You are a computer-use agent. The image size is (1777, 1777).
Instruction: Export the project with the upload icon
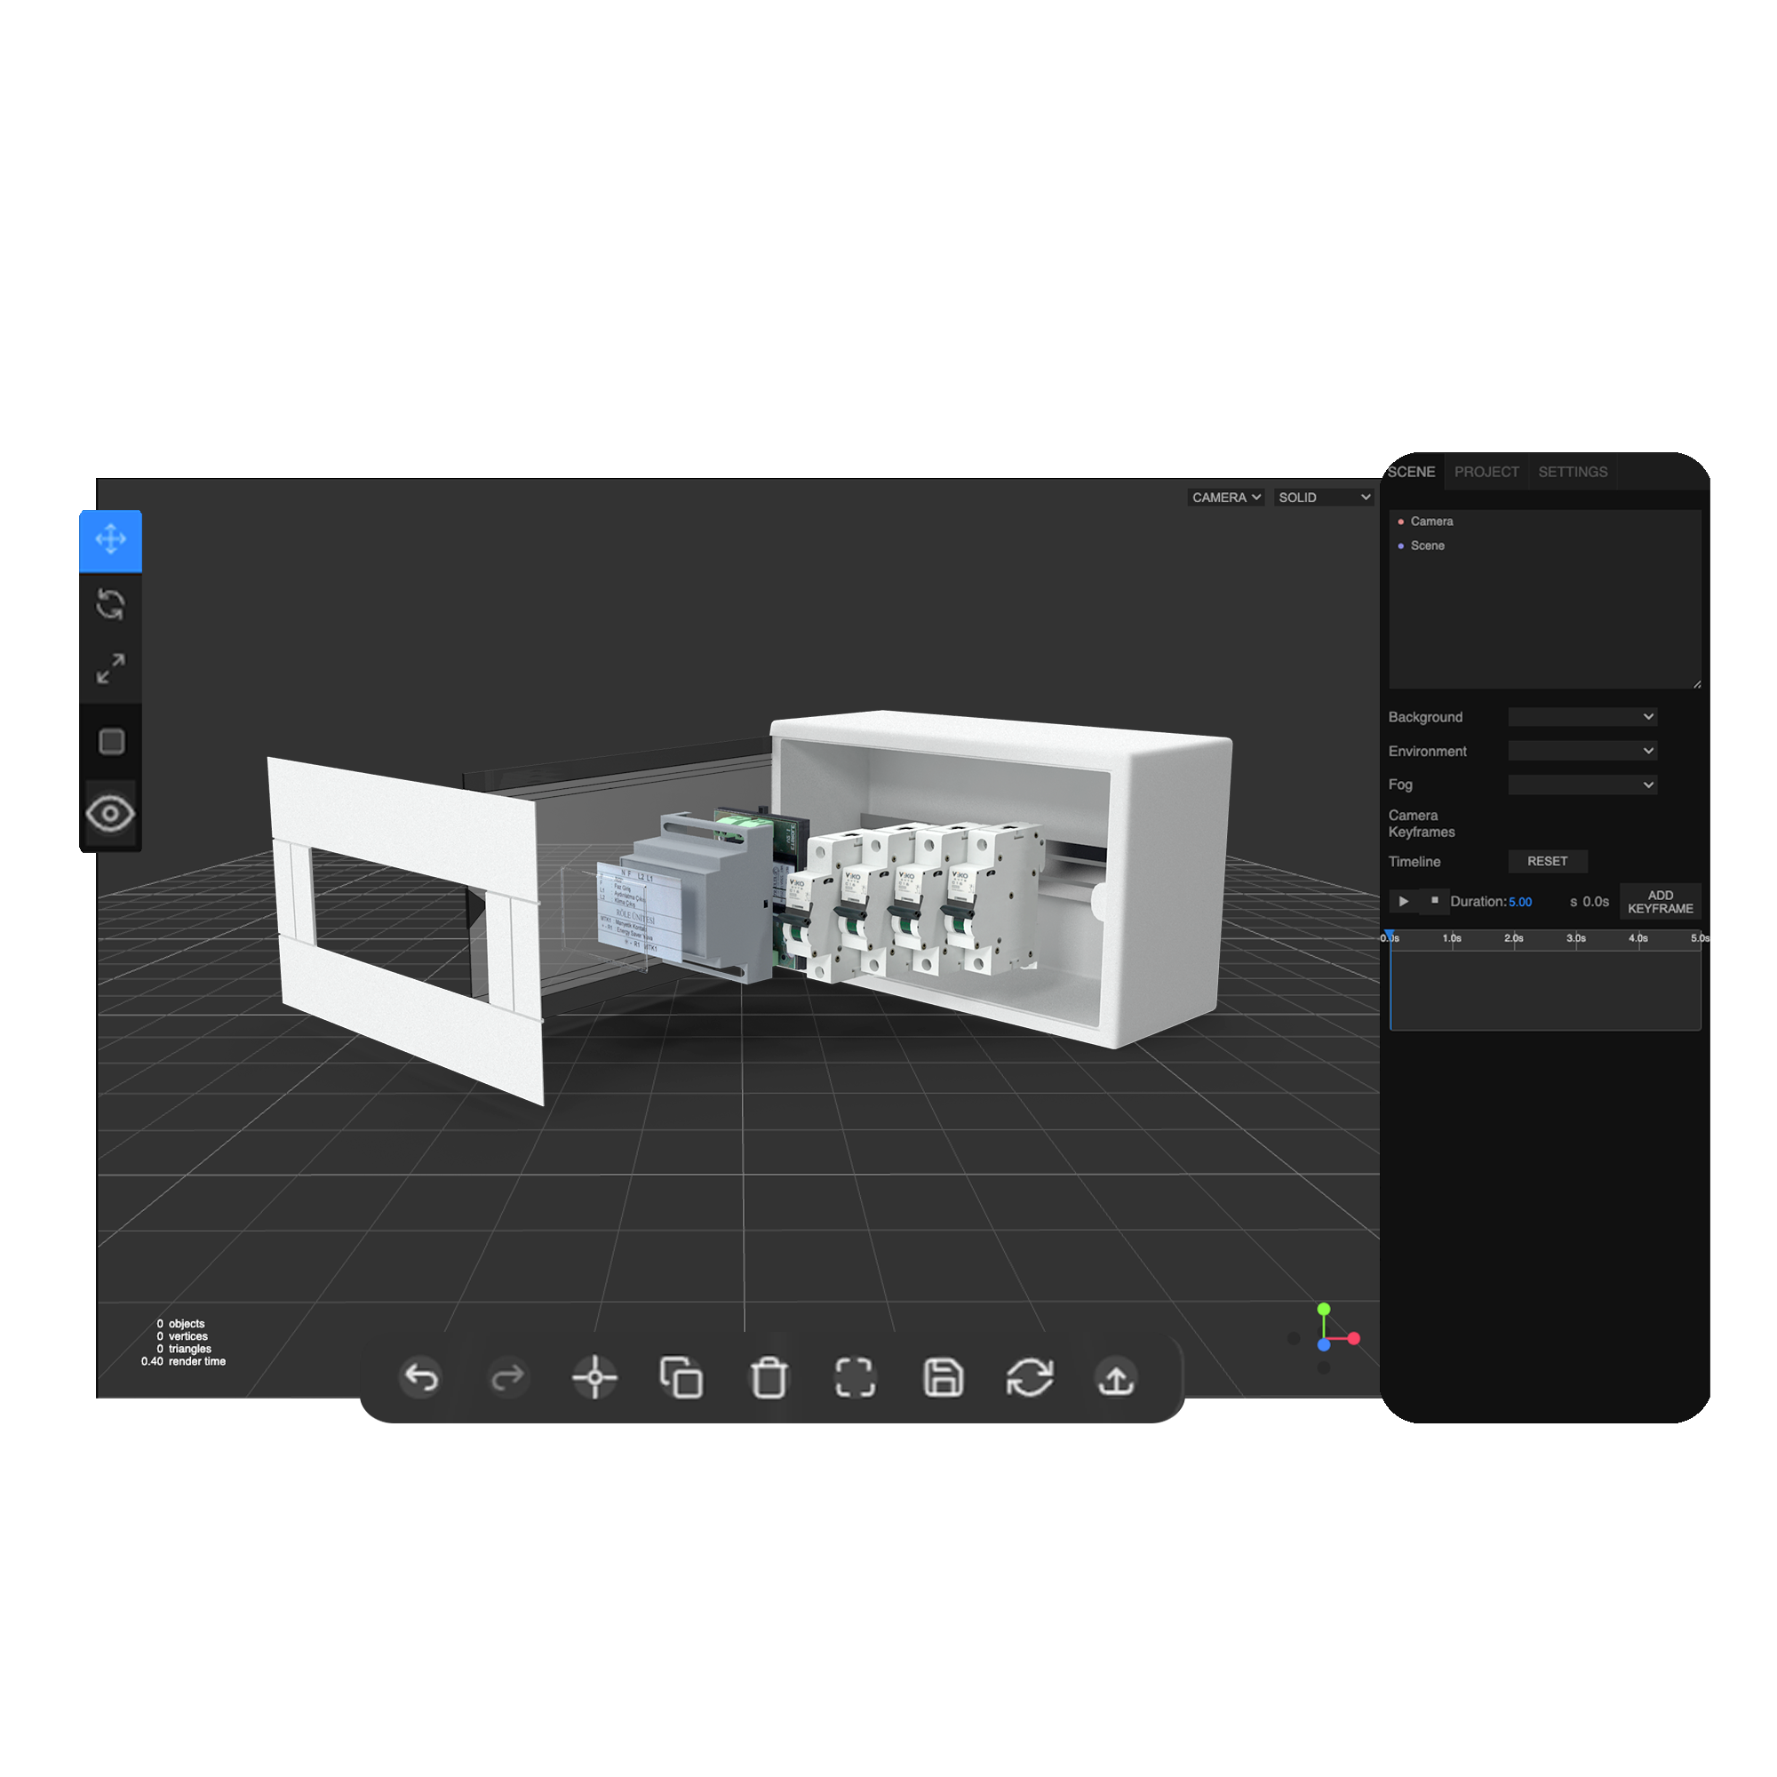[x=1116, y=1377]
